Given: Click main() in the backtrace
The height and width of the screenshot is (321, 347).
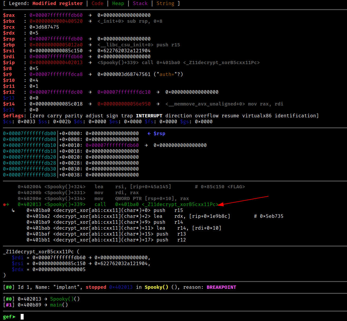Looking at the screenshot, I should [x=59, y=305].
